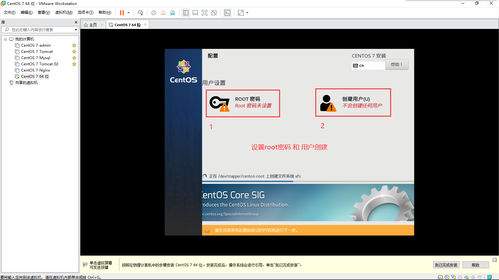Screen dimensions: 499x280
Task: Click the library search input field
Action: (x=37, y=30)
